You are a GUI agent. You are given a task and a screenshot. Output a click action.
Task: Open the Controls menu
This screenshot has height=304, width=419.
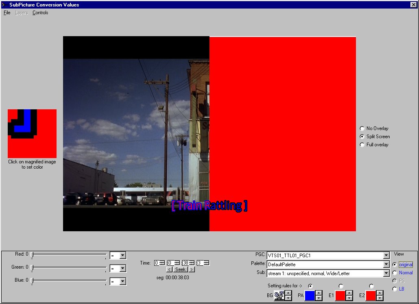[40, 13]
